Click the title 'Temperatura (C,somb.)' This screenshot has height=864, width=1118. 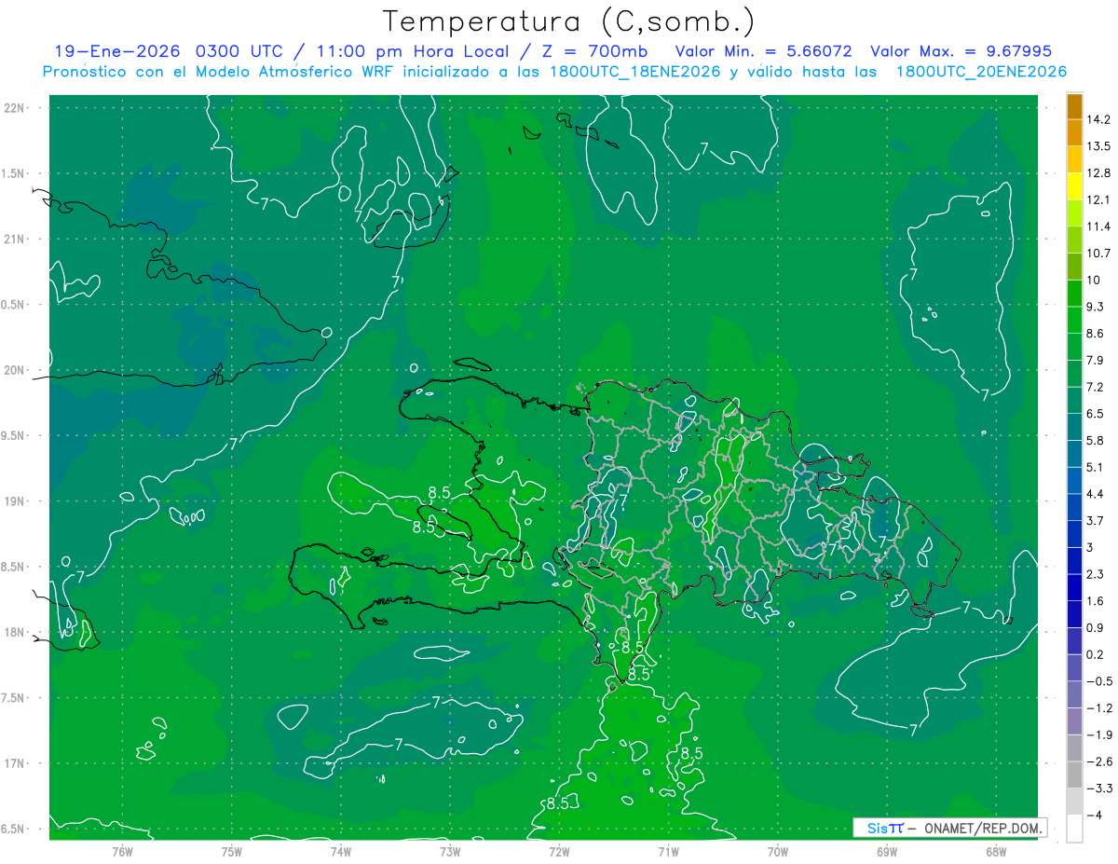tap(569, 21)
